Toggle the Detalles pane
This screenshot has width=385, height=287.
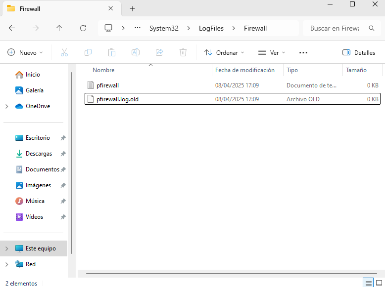coord(359,52)
